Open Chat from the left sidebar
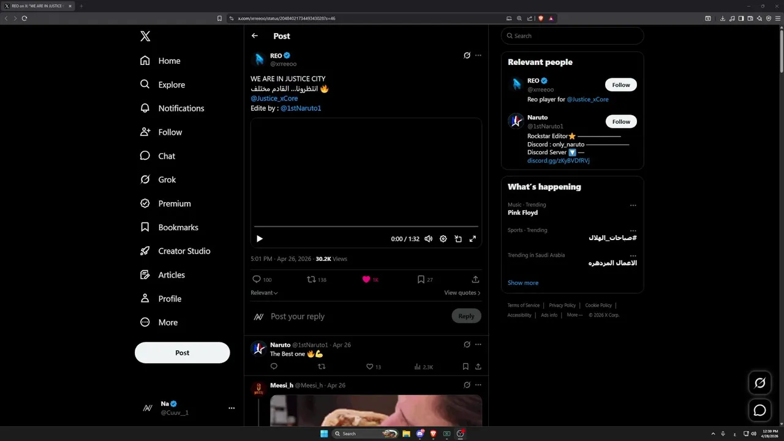The width and height of the screenshot is (784, 441). click(x=157, y=156)
